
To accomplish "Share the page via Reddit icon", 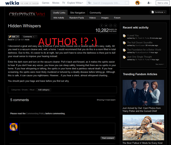I will [x=110, y=26].
